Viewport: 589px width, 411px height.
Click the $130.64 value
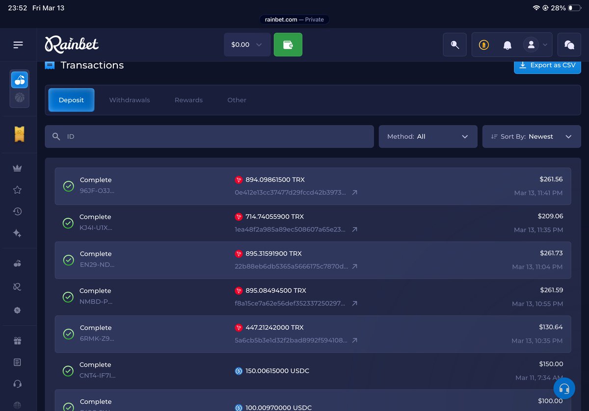[551, 327]
